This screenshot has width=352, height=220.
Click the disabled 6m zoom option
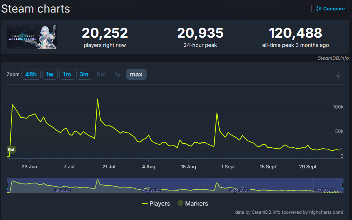pos(101,75)
